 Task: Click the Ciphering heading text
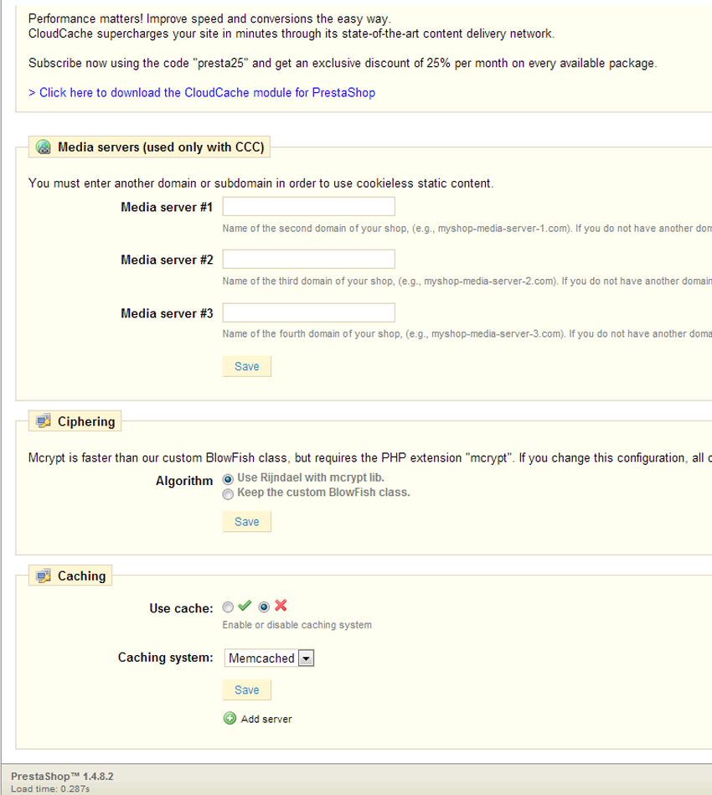(x=86, y=422)
